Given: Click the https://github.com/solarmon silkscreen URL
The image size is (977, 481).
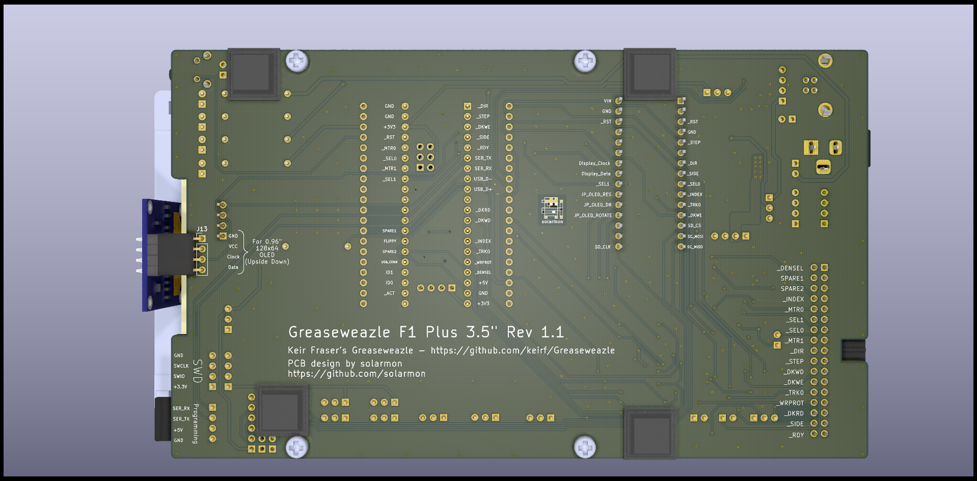Looking at the screenshot, I should click(x=357, y=374).
